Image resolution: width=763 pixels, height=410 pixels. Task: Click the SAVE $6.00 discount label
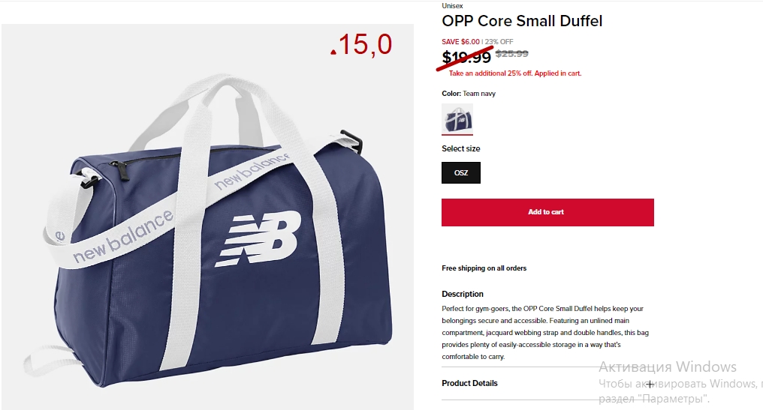coord(460,42)
